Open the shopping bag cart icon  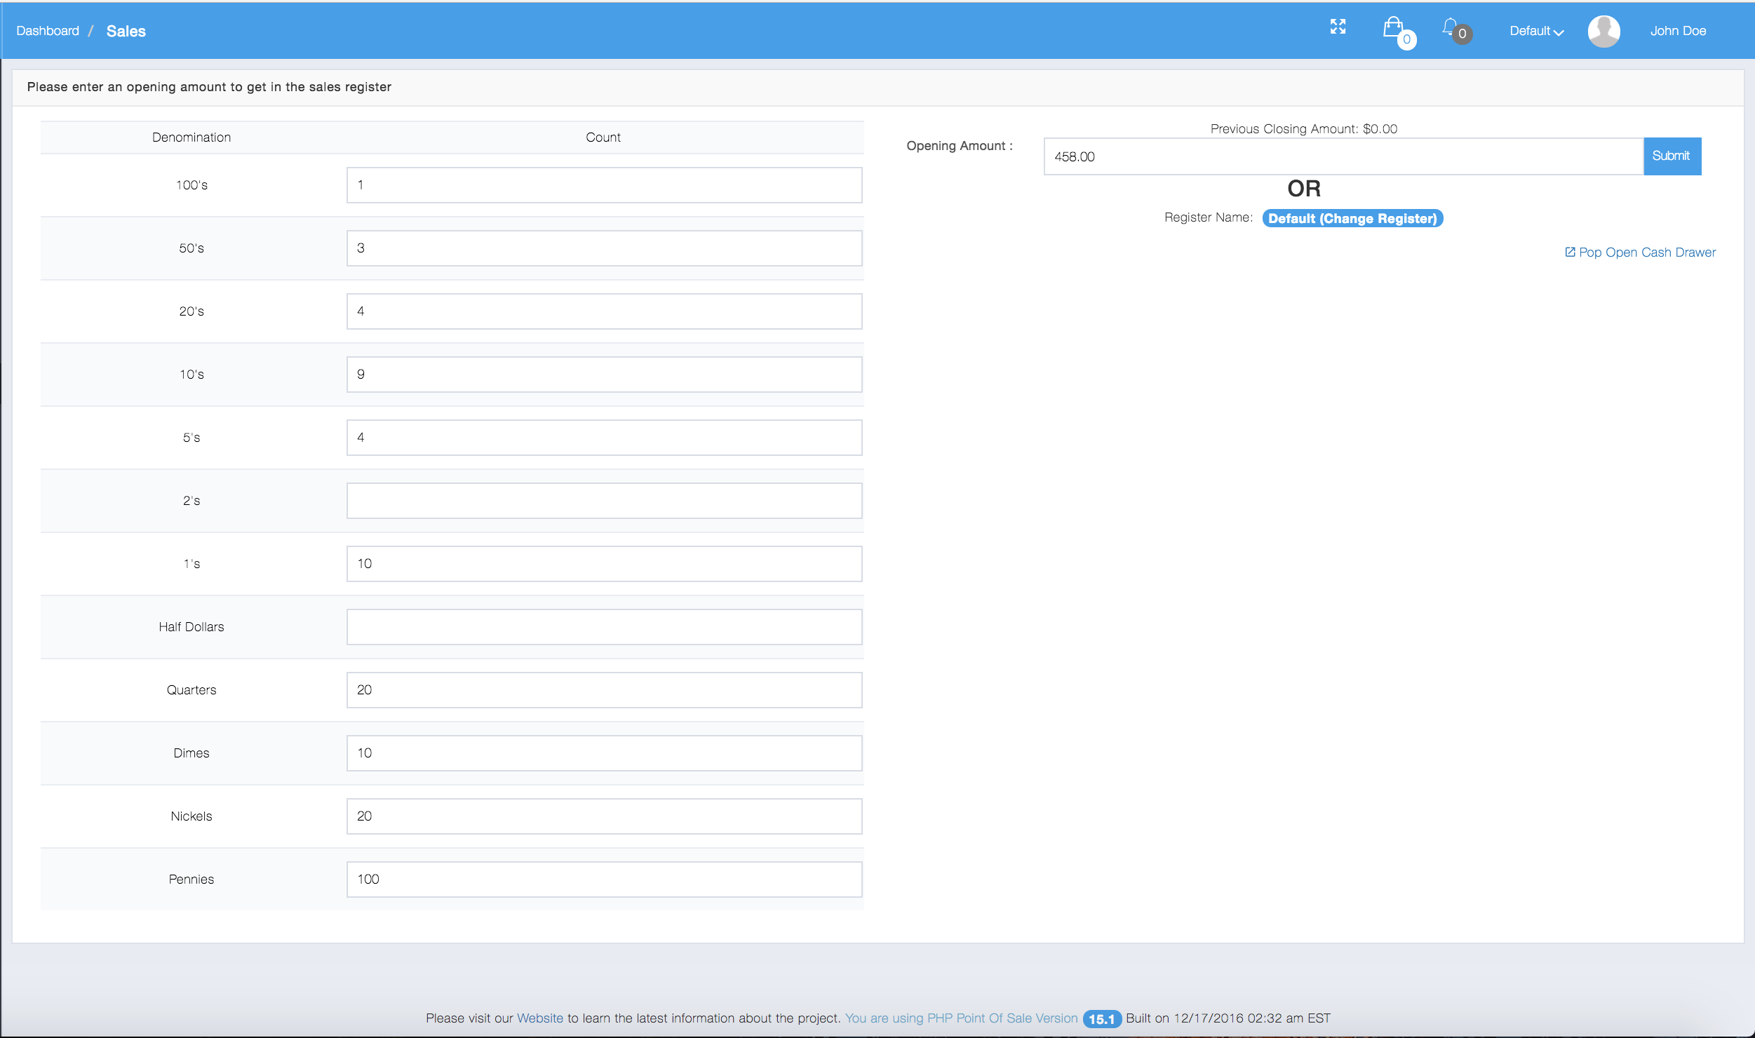[1393, 28]
